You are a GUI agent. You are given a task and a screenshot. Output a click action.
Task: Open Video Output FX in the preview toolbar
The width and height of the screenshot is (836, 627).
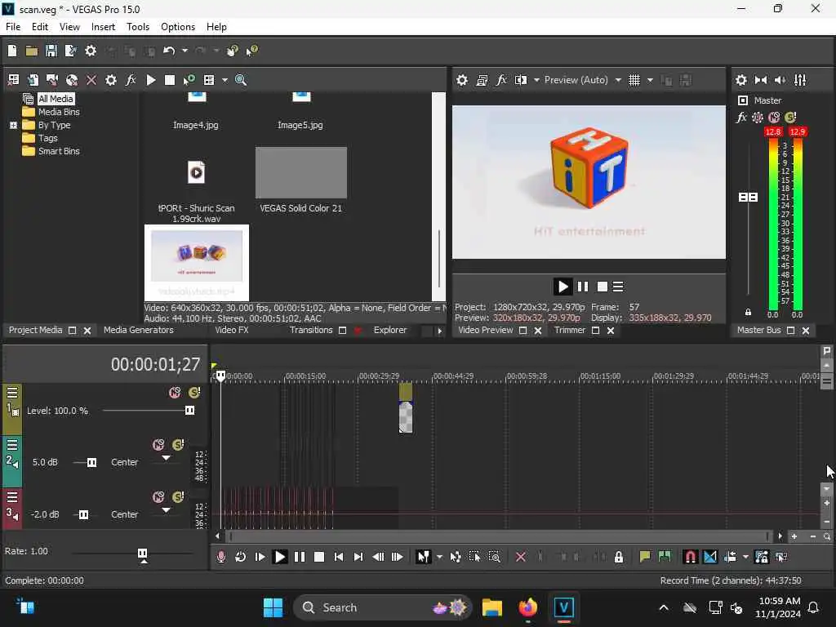(x=501, y=80)
